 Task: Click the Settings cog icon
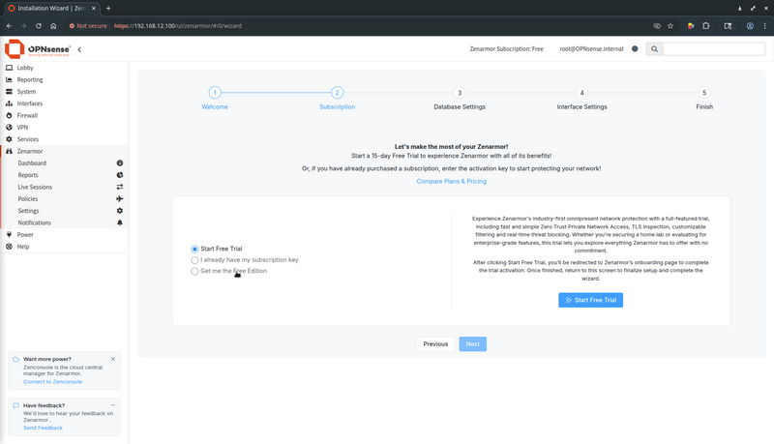pos(119,211)
